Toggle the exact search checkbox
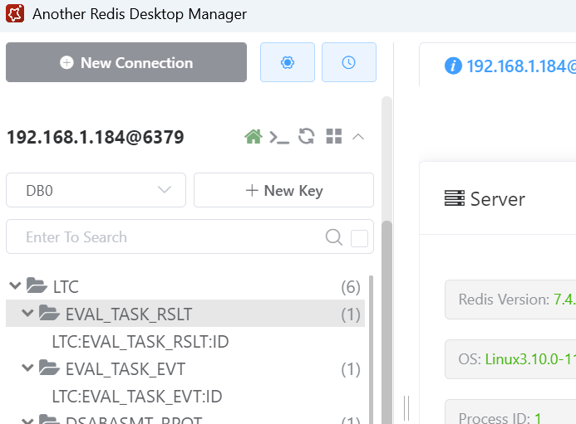The image size is (576, 424). (x=359, y=238)
